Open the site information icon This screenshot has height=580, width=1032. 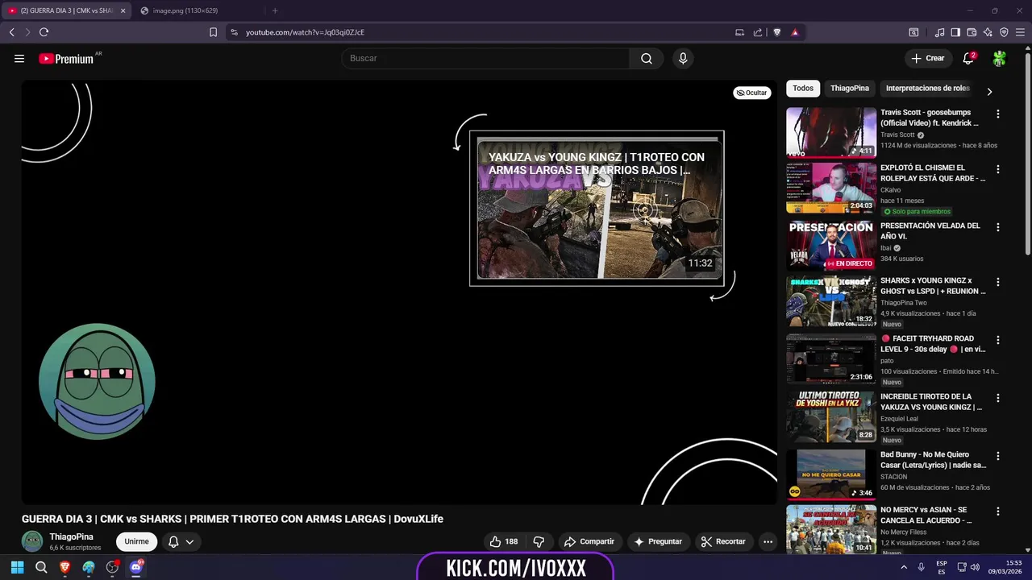coord(234,32)
